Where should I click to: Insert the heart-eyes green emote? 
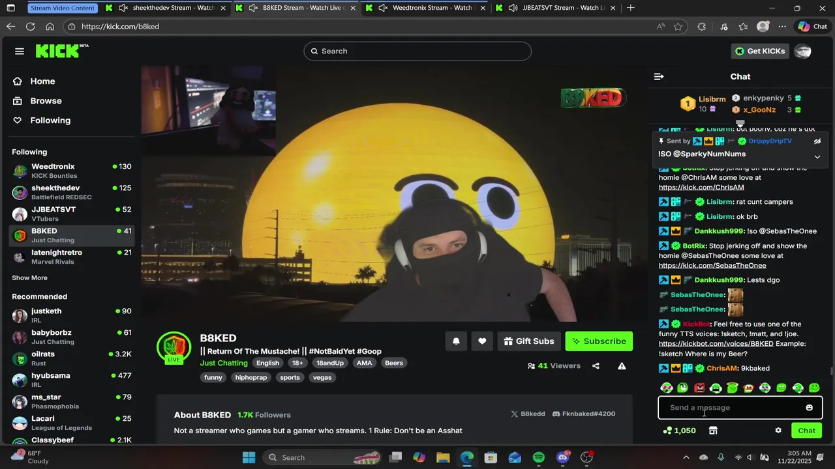[x=666, y=388]
